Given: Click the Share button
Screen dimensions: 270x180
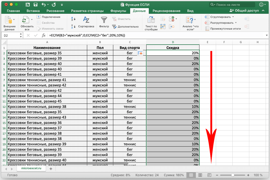Looking at the screenshot, I should (x=244, y=11).
